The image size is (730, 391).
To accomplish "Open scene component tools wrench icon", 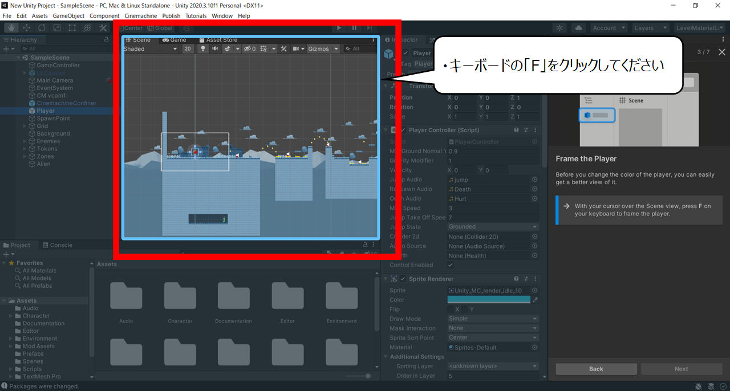I will tap(283, 49).
